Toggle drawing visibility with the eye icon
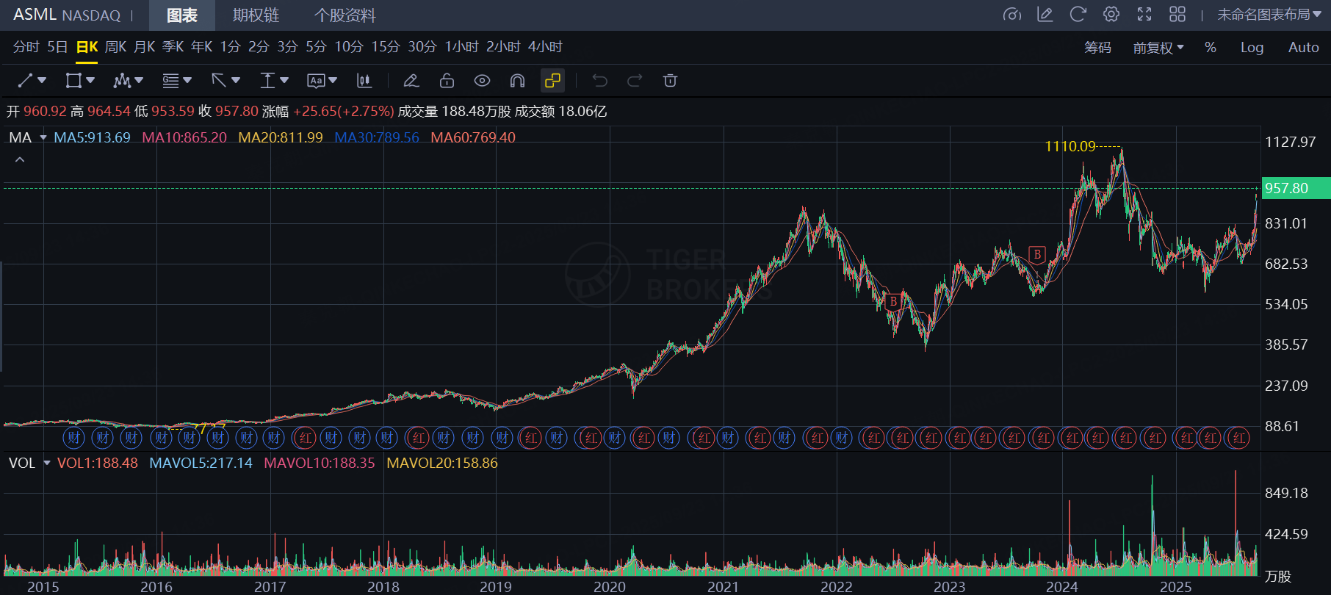The width and height of the screenshot is (1331, 595). tap(482, 80)
